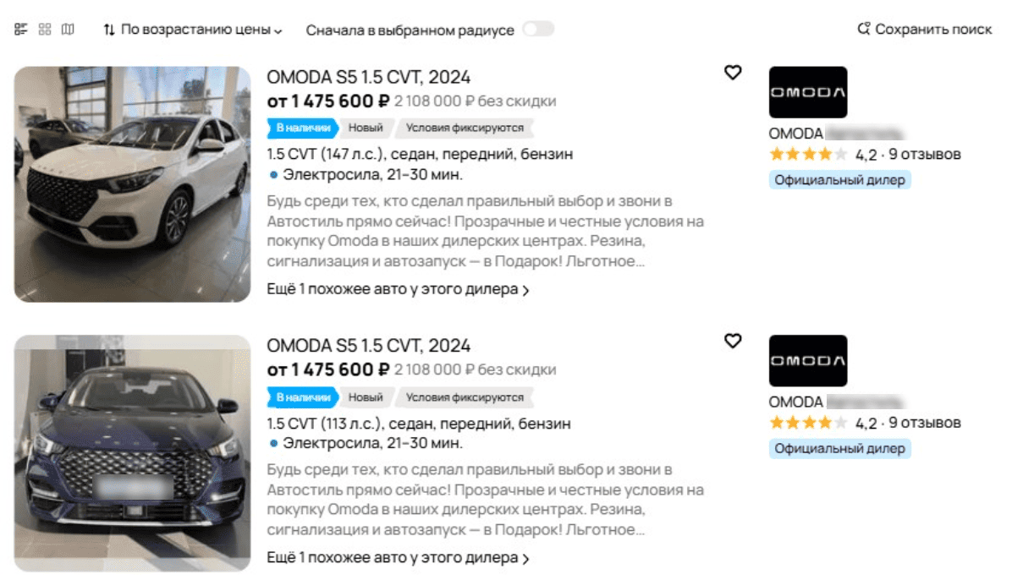1034x580 pixels.
Task: Click second dealer's OMODA logo
Action: point(807,361)
